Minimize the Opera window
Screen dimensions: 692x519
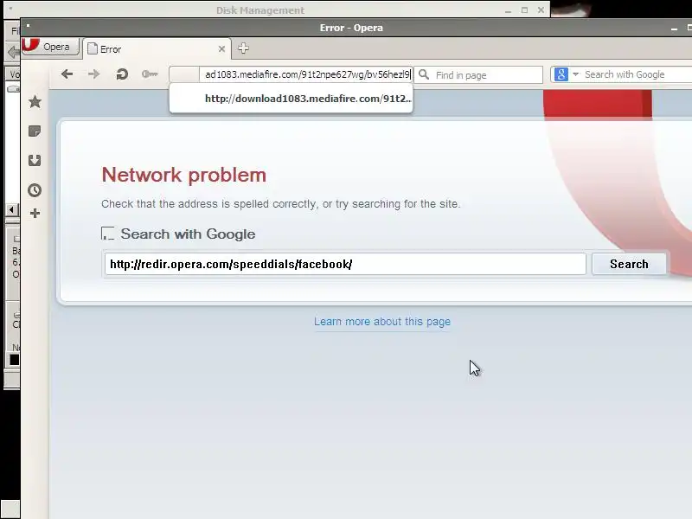pos(674,29)
